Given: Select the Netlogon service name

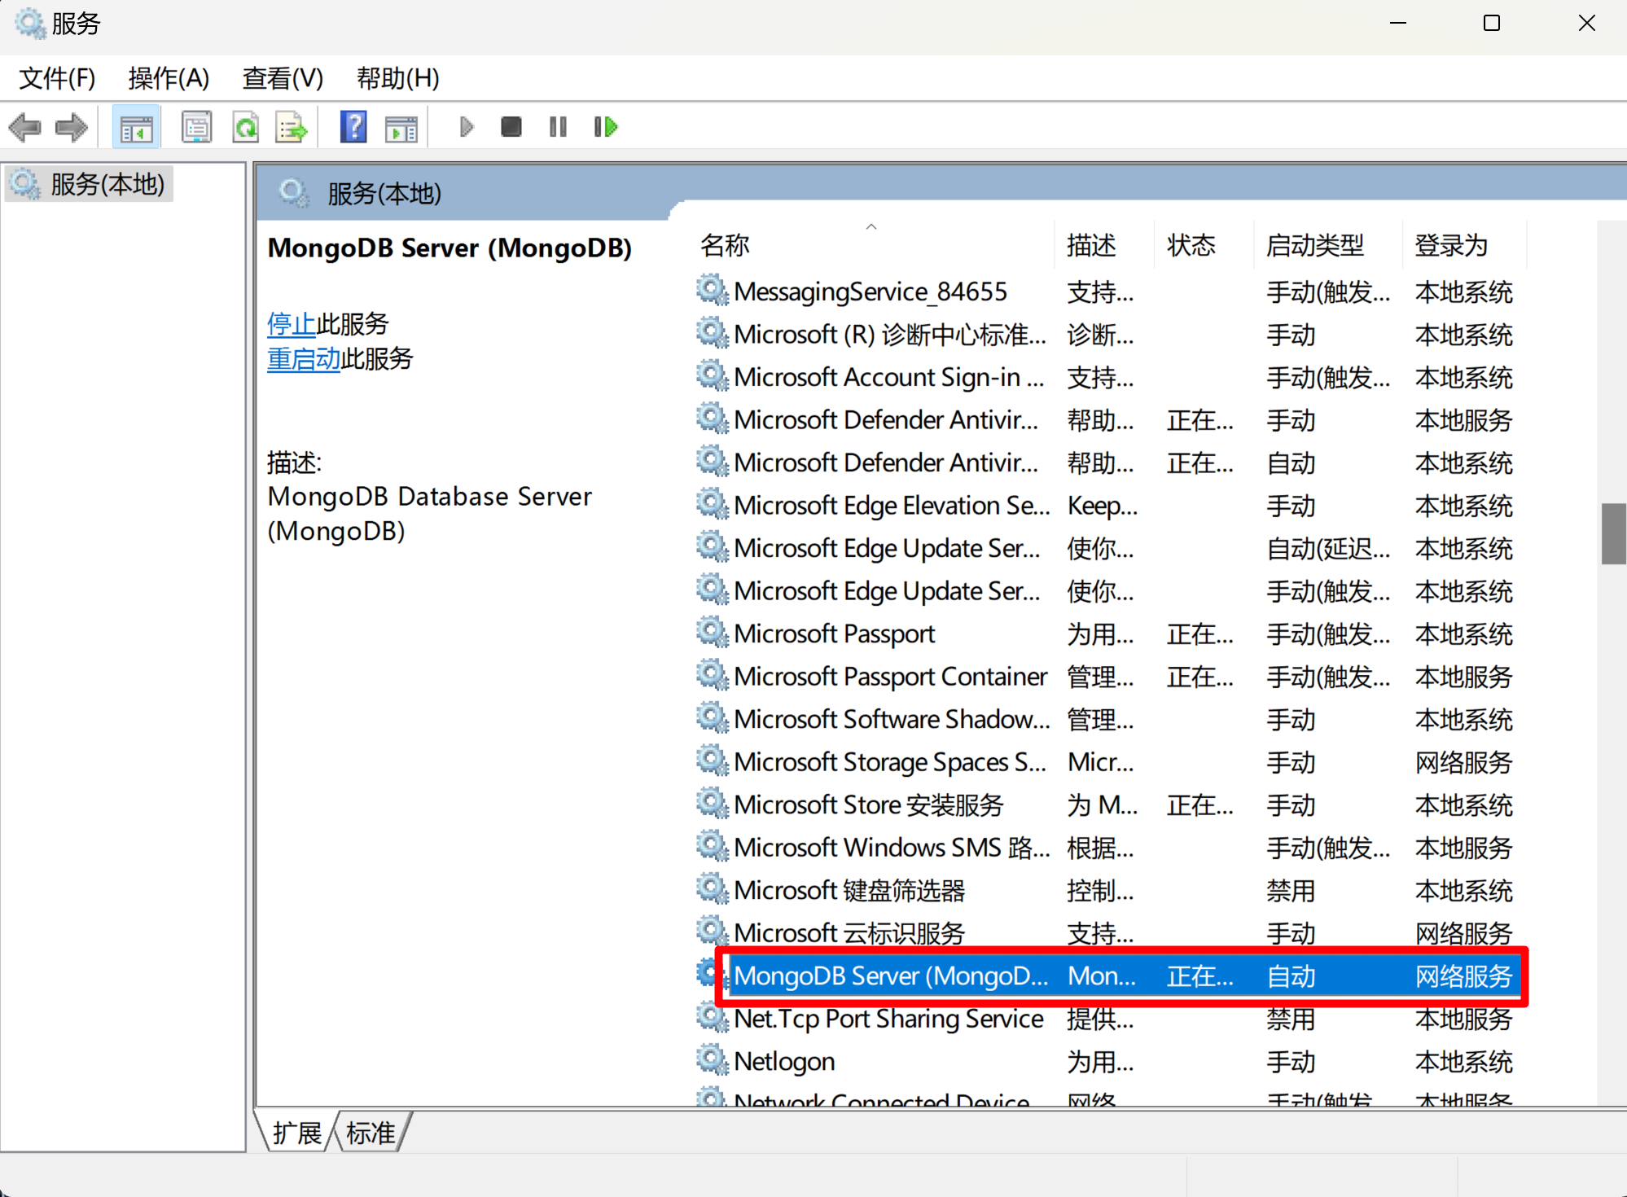Looking at the screenshot, I should pyautogui.click(x=784, y=1061).
